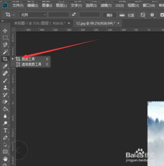Select the Lasso tool in toolbar
Viewport: 164px width, 166px height.
[5, 45]
